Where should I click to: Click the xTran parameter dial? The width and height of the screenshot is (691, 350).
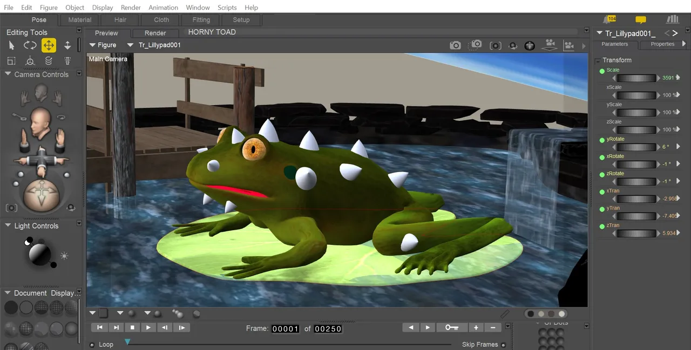pos(637,198)
